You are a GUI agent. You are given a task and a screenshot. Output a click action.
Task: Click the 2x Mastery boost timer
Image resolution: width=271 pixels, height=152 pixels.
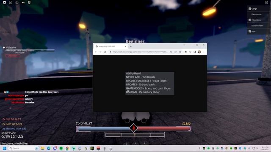(14, 129)
